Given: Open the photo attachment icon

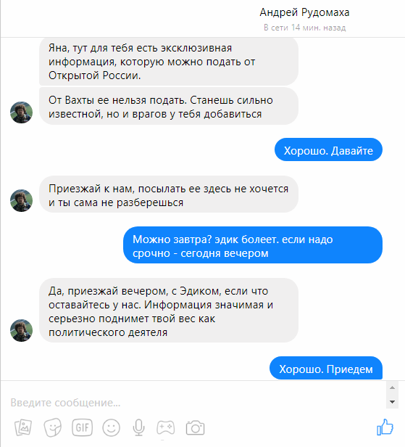Looking at the screenshot, I should pyautogui.click(x=23, y=427).
